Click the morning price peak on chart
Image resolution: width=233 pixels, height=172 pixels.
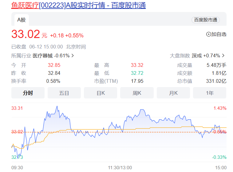[x=57, y=106]
